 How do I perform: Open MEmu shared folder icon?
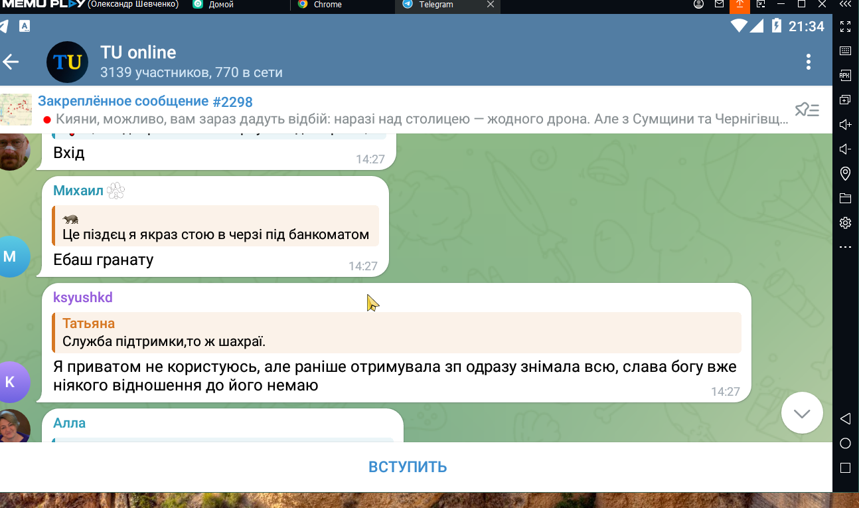[x=845, y=198]
